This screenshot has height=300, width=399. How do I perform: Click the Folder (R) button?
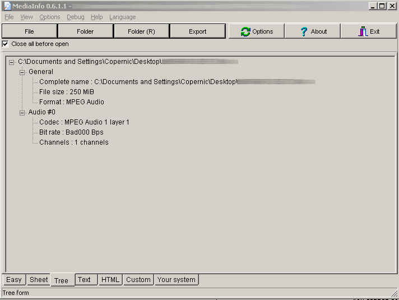point(141,31)
